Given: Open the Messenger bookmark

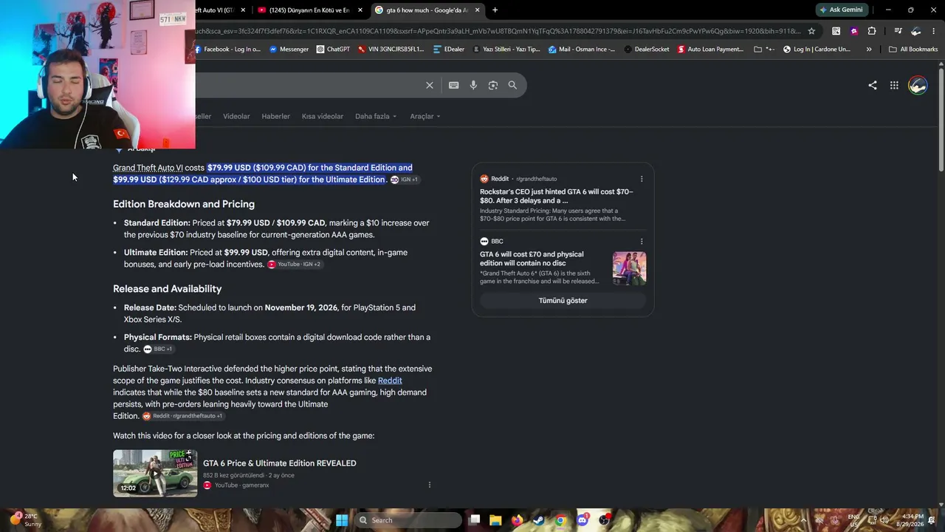Looking at the screenshot, I should tap(289, 50).
